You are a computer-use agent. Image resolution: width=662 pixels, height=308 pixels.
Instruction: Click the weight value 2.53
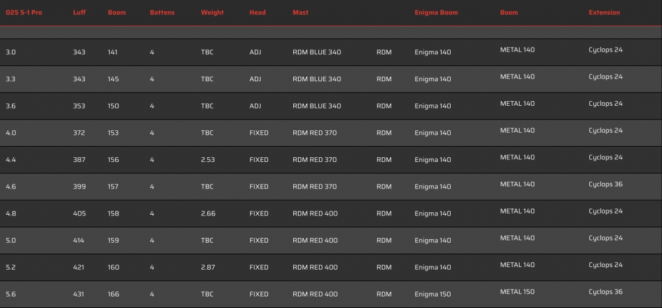208,160
